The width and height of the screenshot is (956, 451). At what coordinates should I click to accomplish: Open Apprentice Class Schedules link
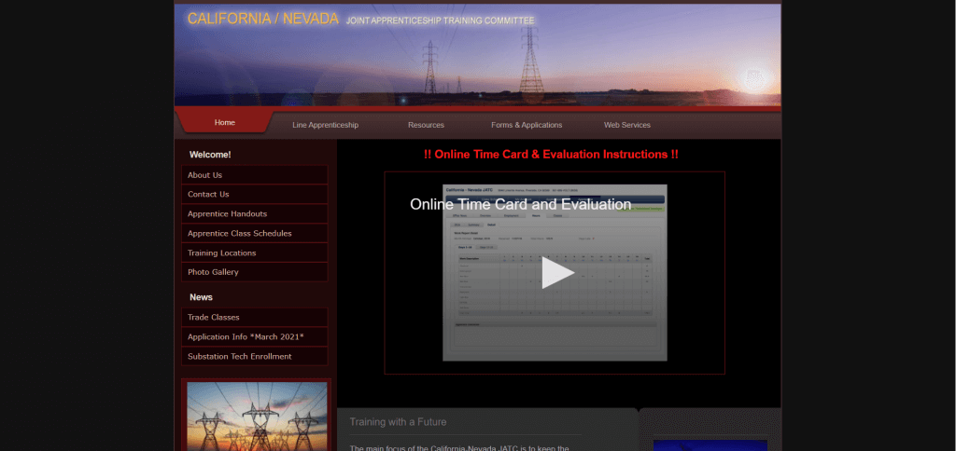tap(239, 234)
